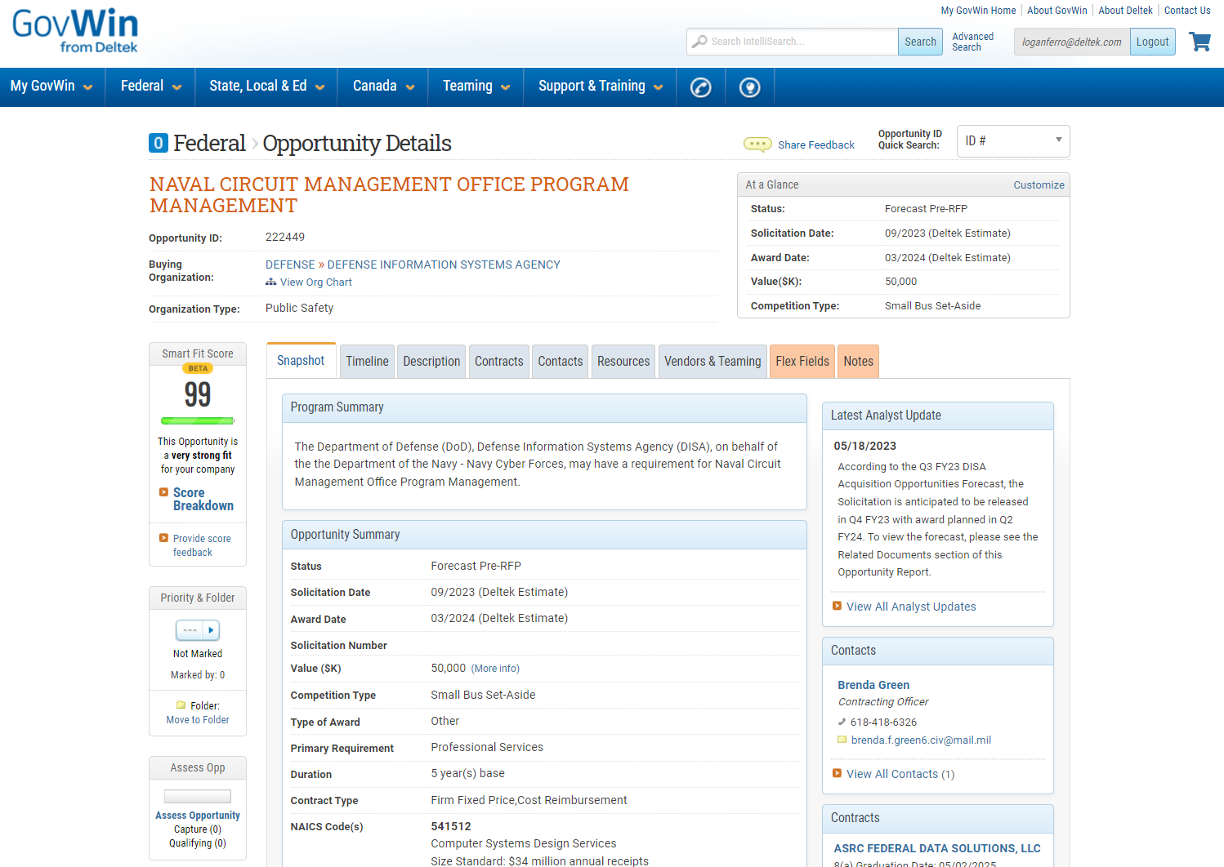Click the Assess Opportunity progress bar
Viewport: 1224px width, 867px height.
pos(198,796)
